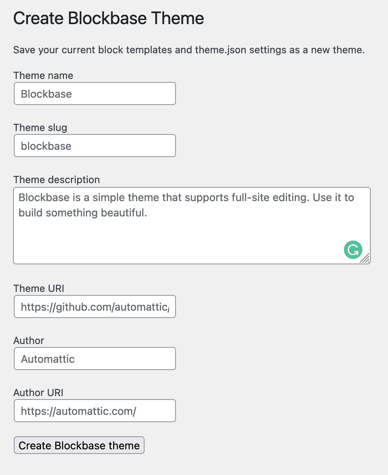Select the Author URI field showing automattic.com
Image resolution: width=388 pixels, height=475 pixels.
(94, 410)
